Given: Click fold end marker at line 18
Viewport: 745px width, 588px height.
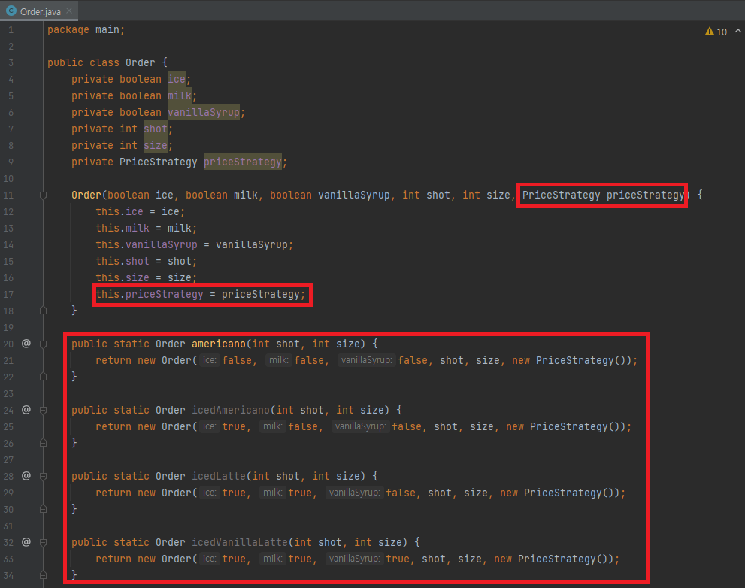Looking at the screenshot, I should [44, 311].
